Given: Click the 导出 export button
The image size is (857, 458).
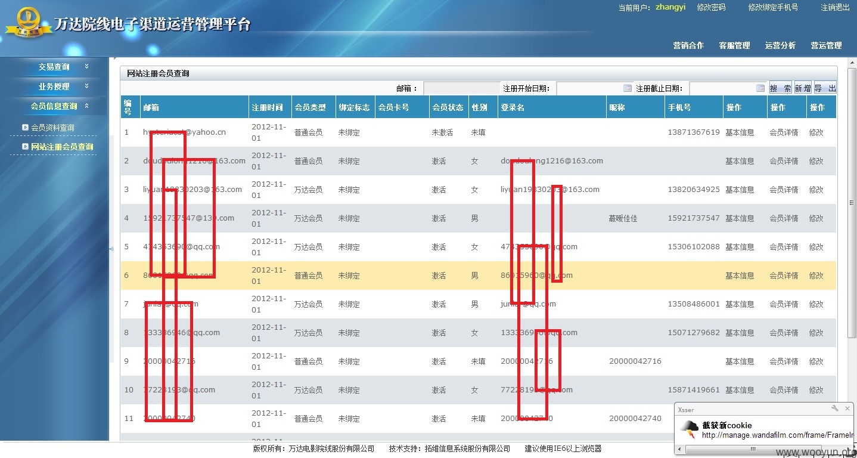Looking at the screenshot, I should click(825, 88).
